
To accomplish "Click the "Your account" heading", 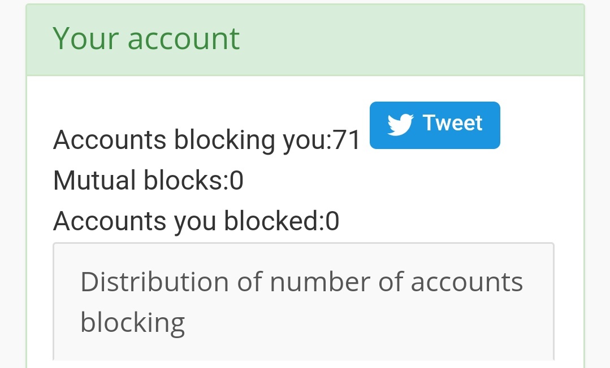I will coord(146,38).
